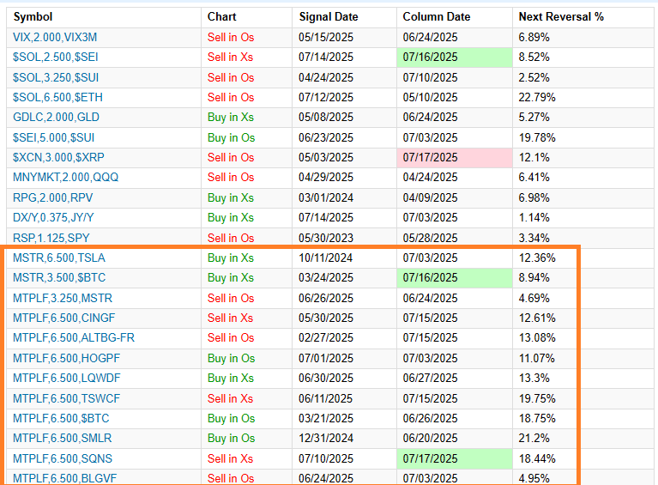
Task: Select signal date 05/15/2025 in VIX row
Action: [326, 38]
